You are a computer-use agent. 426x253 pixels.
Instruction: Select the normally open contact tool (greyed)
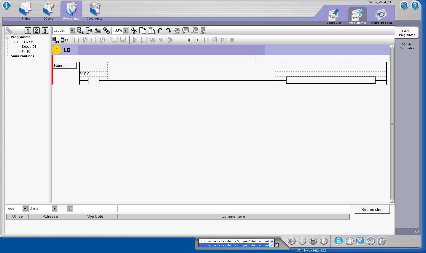(x=77, y=40)
